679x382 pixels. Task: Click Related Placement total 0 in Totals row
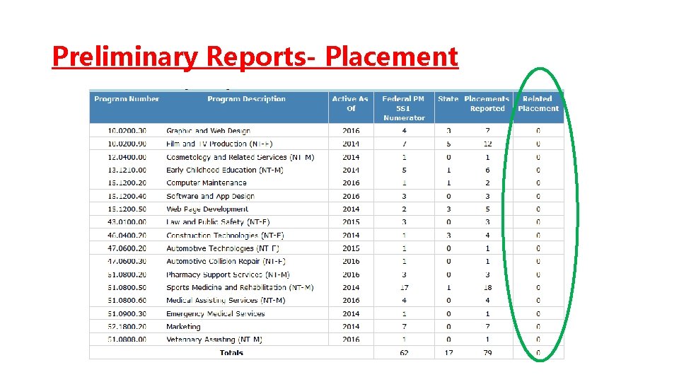click(x=538, y=352)
